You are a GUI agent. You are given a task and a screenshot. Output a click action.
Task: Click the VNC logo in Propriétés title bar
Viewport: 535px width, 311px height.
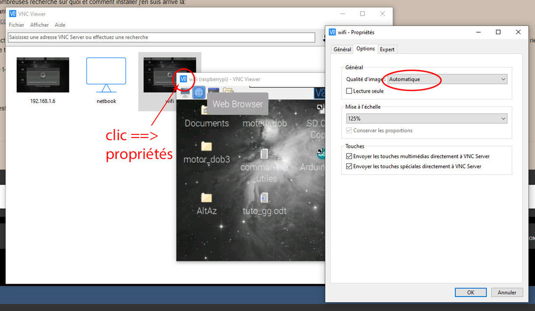pos(332,32)
